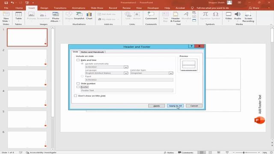Click the Get Add-ins item
Screen dimensions: 274x154
(107, 14)
